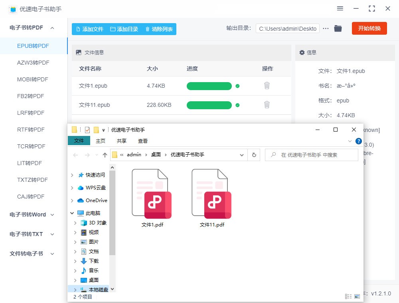Switch to the 查看 ribbon tab

pos(142,141)
